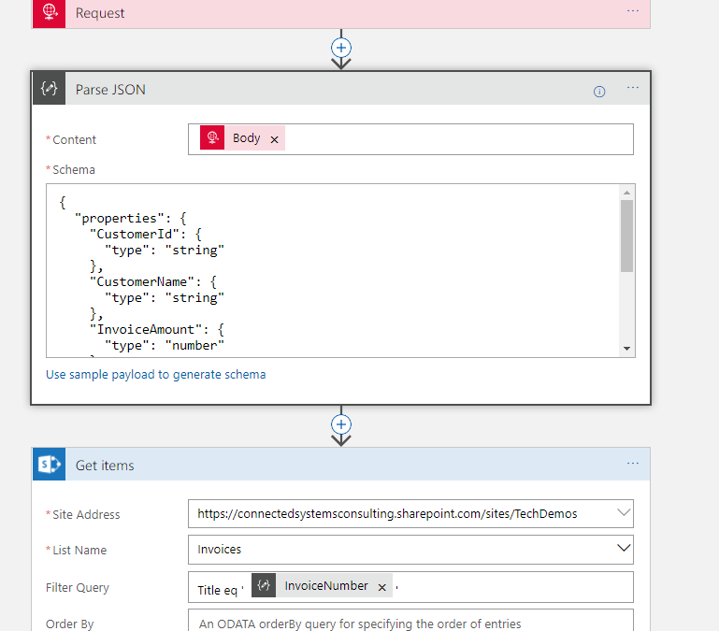Add a step below Request using plus

(x=341, y=48)
